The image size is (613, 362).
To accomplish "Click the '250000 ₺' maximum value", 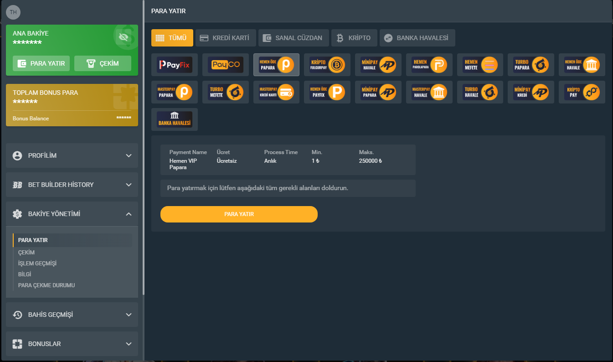I will 371,161.
